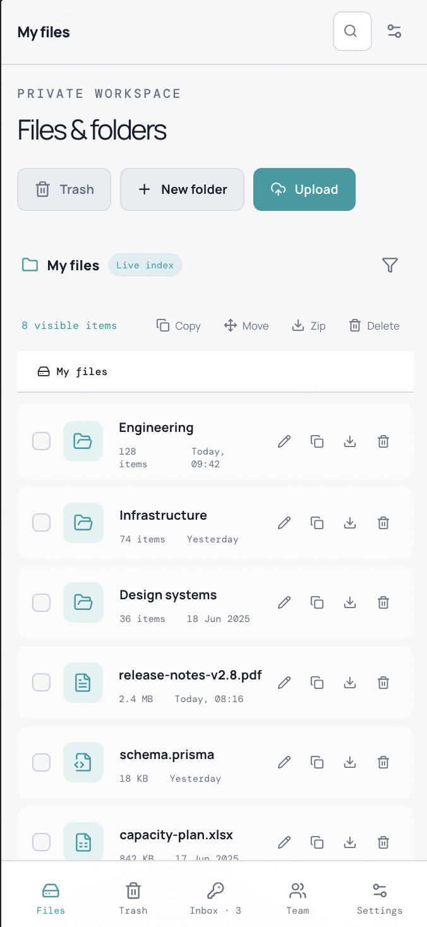Rename the Engineering folder with pencil icon

pyautogui.click(x=285, y=441)
